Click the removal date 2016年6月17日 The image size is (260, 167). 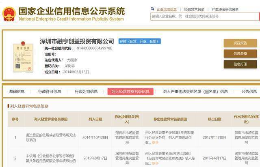214,158
